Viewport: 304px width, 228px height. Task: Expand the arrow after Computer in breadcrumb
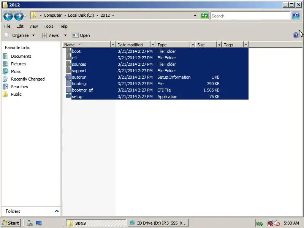tap(65, 15)
